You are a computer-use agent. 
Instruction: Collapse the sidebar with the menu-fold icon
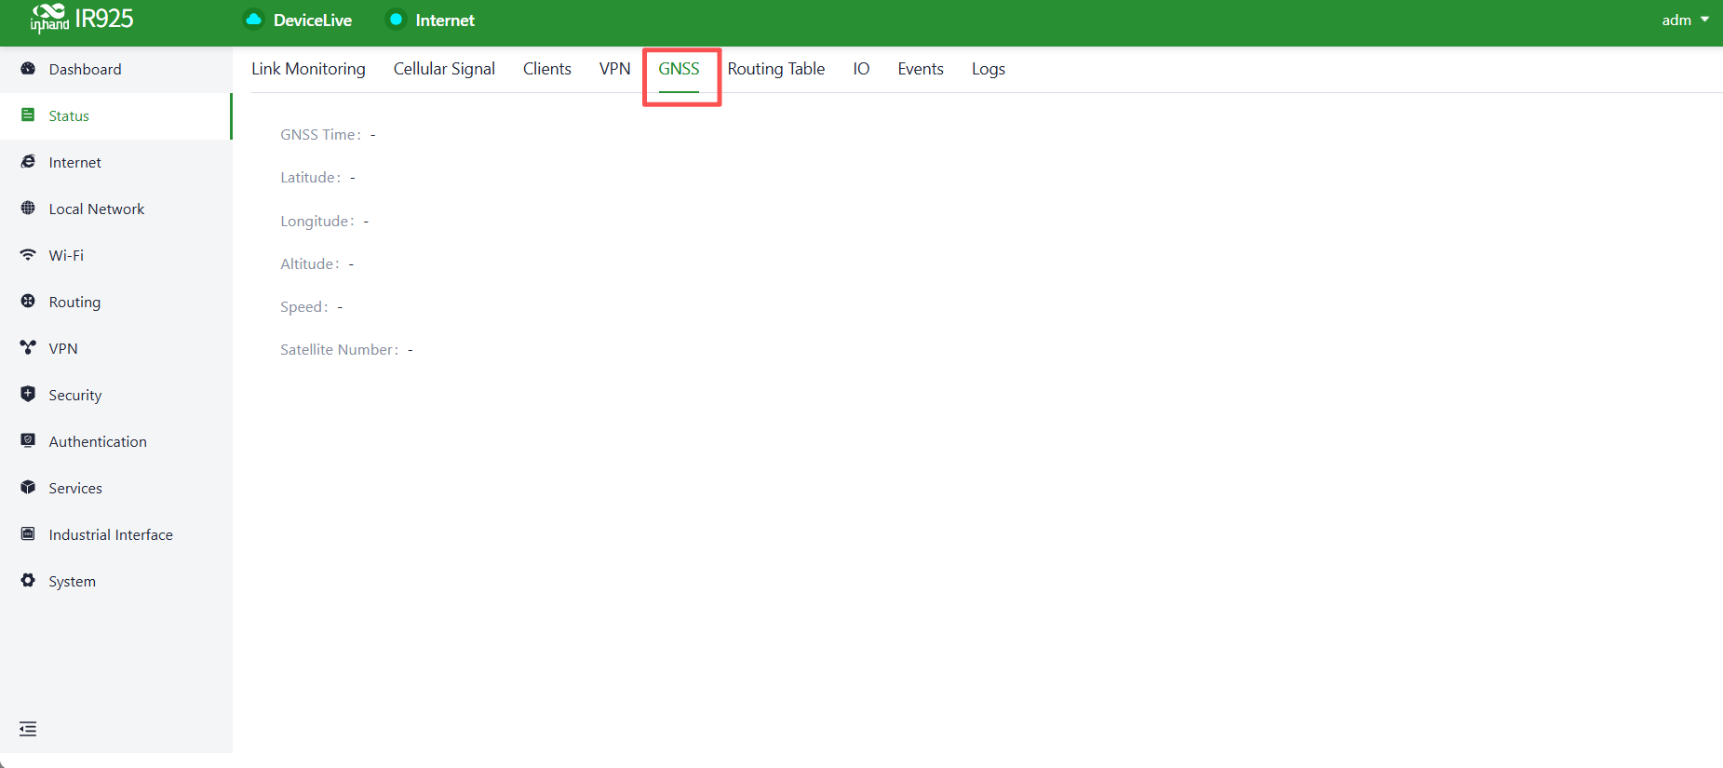tap(28, 729)
